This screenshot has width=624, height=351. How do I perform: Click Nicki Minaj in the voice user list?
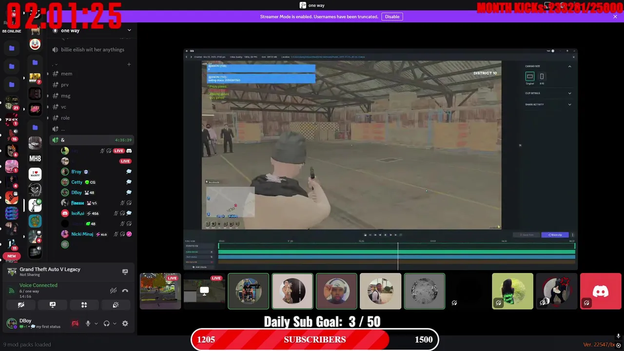click(x=82, y=234)
